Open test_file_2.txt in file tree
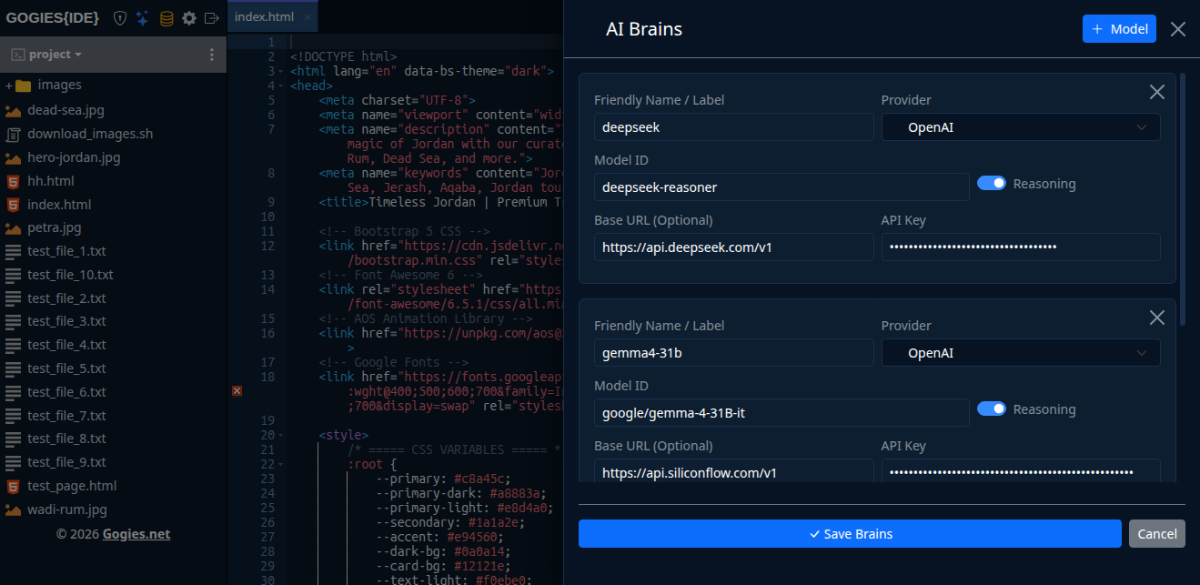This screenshot has width=1200, height=585. (x=67, y=298)
